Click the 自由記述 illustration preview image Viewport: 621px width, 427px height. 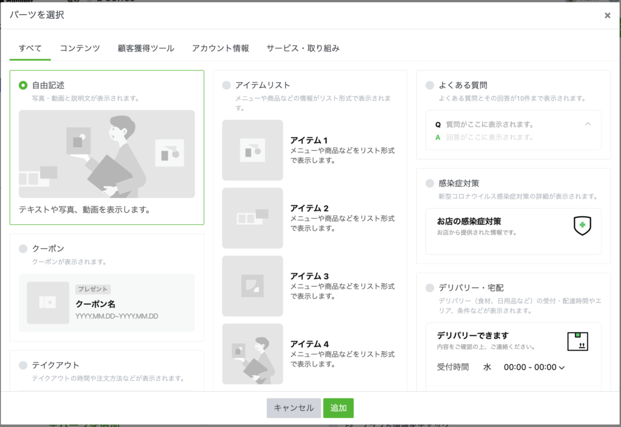(x=107, y=154)
